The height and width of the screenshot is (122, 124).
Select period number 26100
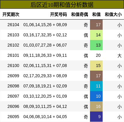(x=13, y=66)
